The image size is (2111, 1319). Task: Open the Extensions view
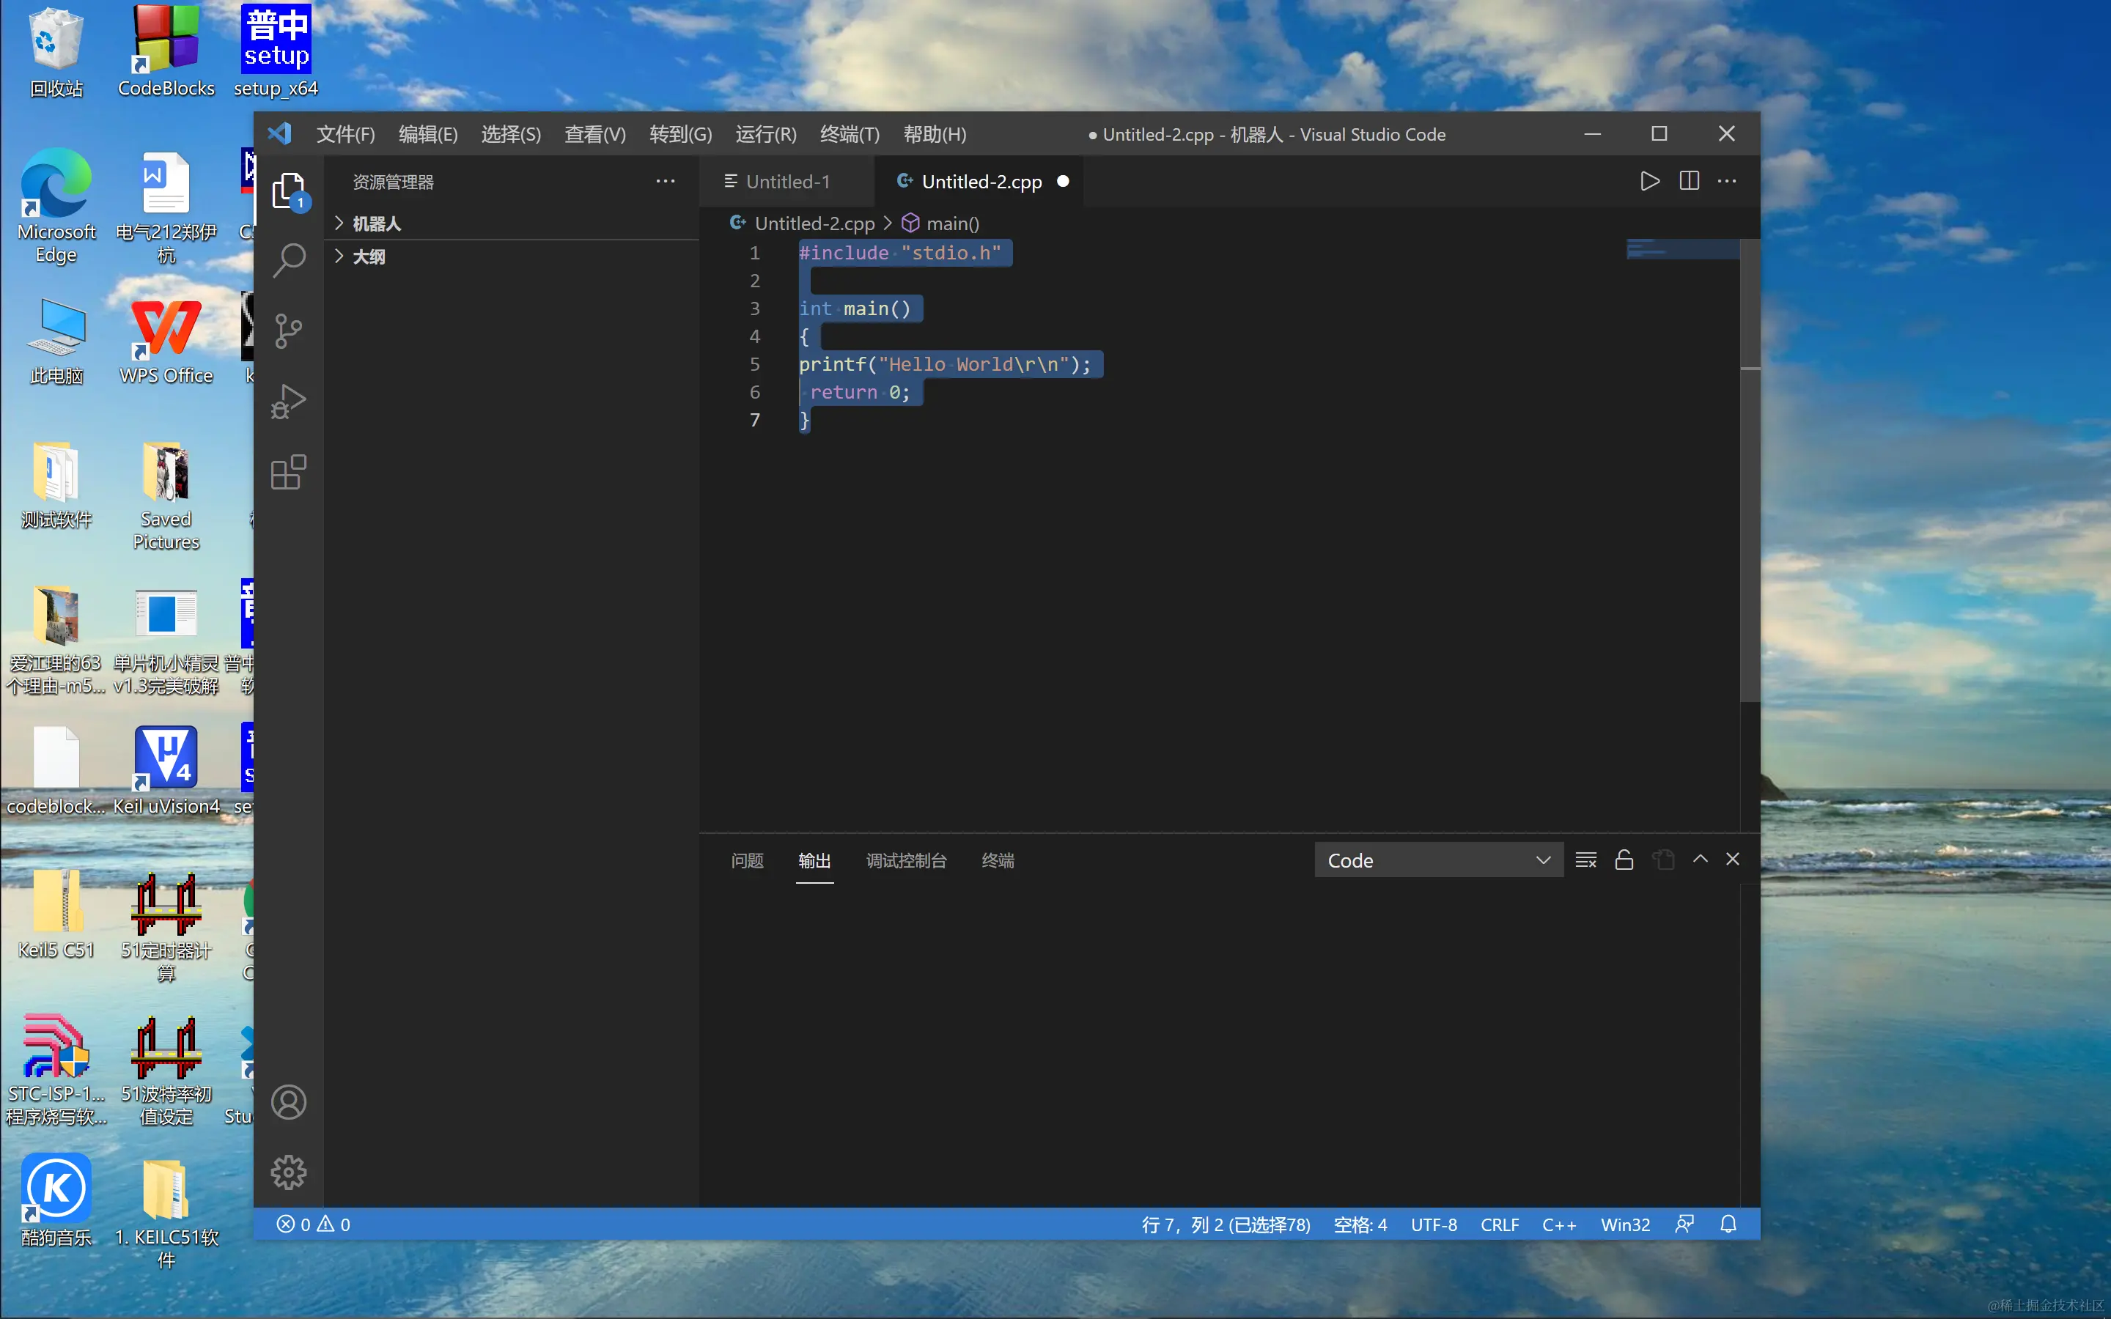(x=289, y=472)
